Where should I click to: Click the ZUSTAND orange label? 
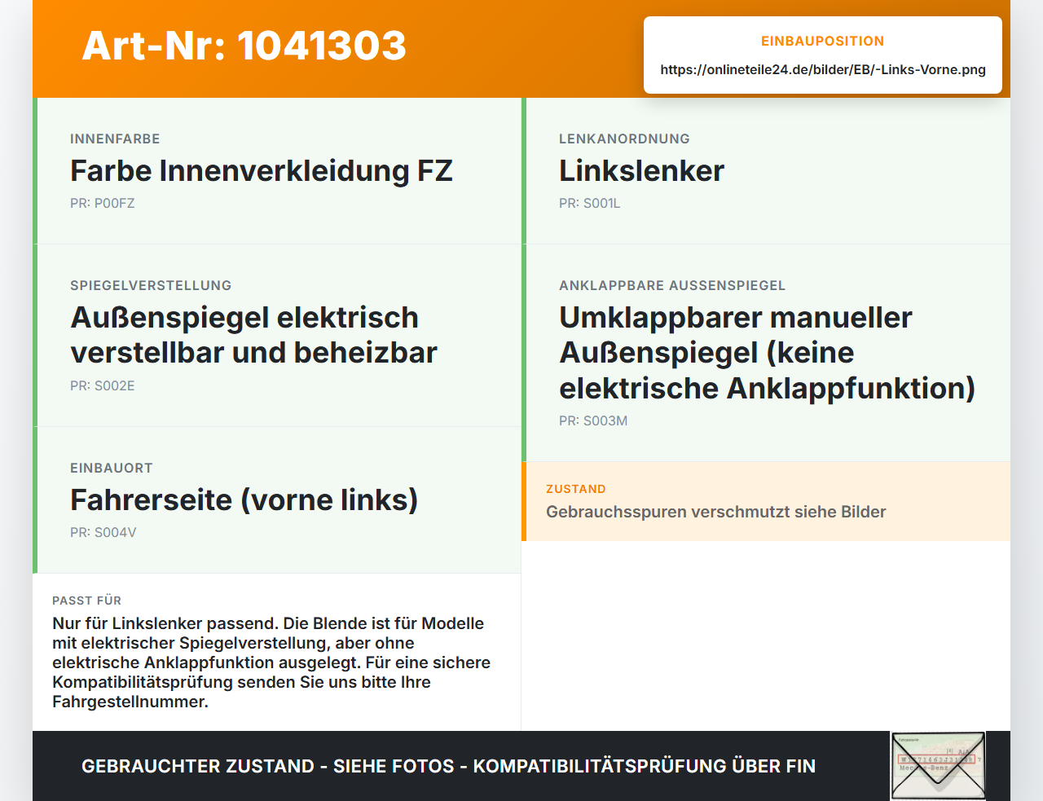[x=576, y=489]
